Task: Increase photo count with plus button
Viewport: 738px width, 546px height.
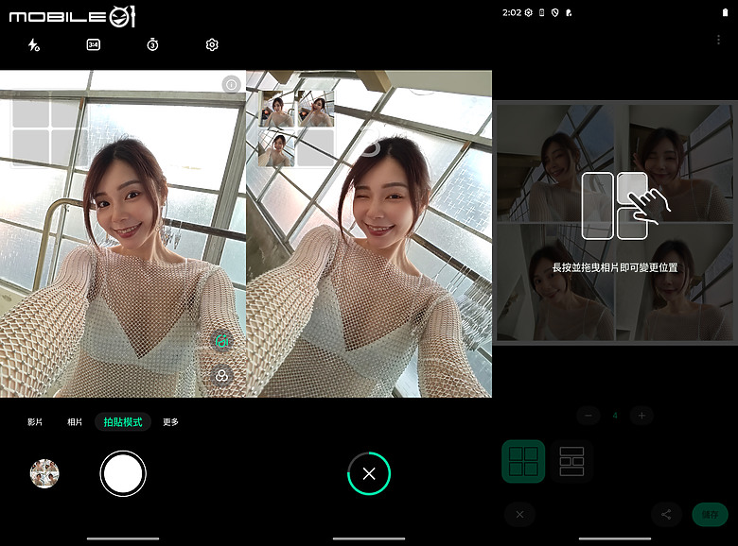Action: (641, 416)
